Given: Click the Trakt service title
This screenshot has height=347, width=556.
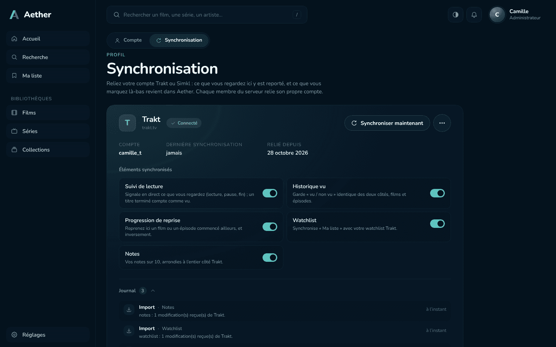Looking at the screenshot, I should click(x=151, y=119).
